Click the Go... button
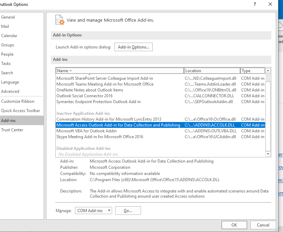Image resolution: width=283 pixels, height=232 pixels. click(x=128, y=211)
